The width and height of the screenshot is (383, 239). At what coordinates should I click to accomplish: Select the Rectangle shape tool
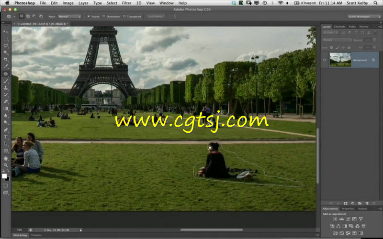pos(6,151)
